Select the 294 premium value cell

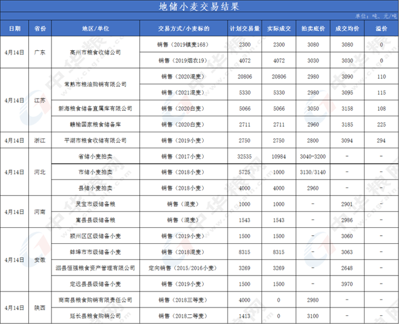coord(381,140)
